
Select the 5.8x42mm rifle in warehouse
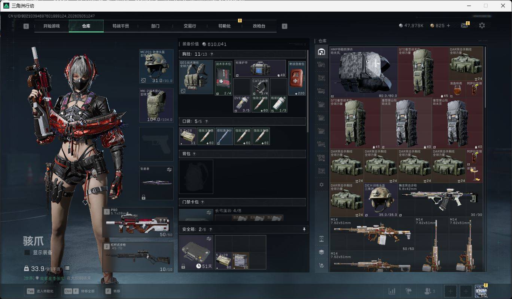point(441,200)
